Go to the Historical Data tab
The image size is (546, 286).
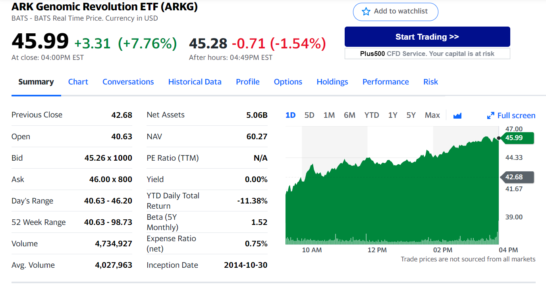(195, 82)
